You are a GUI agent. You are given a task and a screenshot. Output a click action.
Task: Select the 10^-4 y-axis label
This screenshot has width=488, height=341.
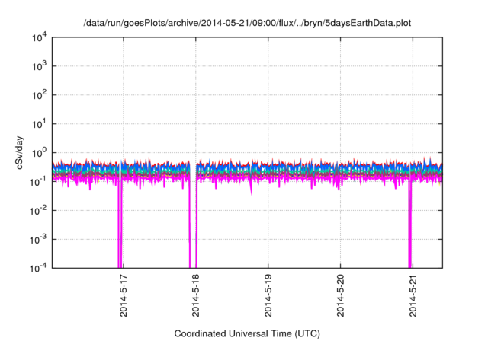[38, 268]
